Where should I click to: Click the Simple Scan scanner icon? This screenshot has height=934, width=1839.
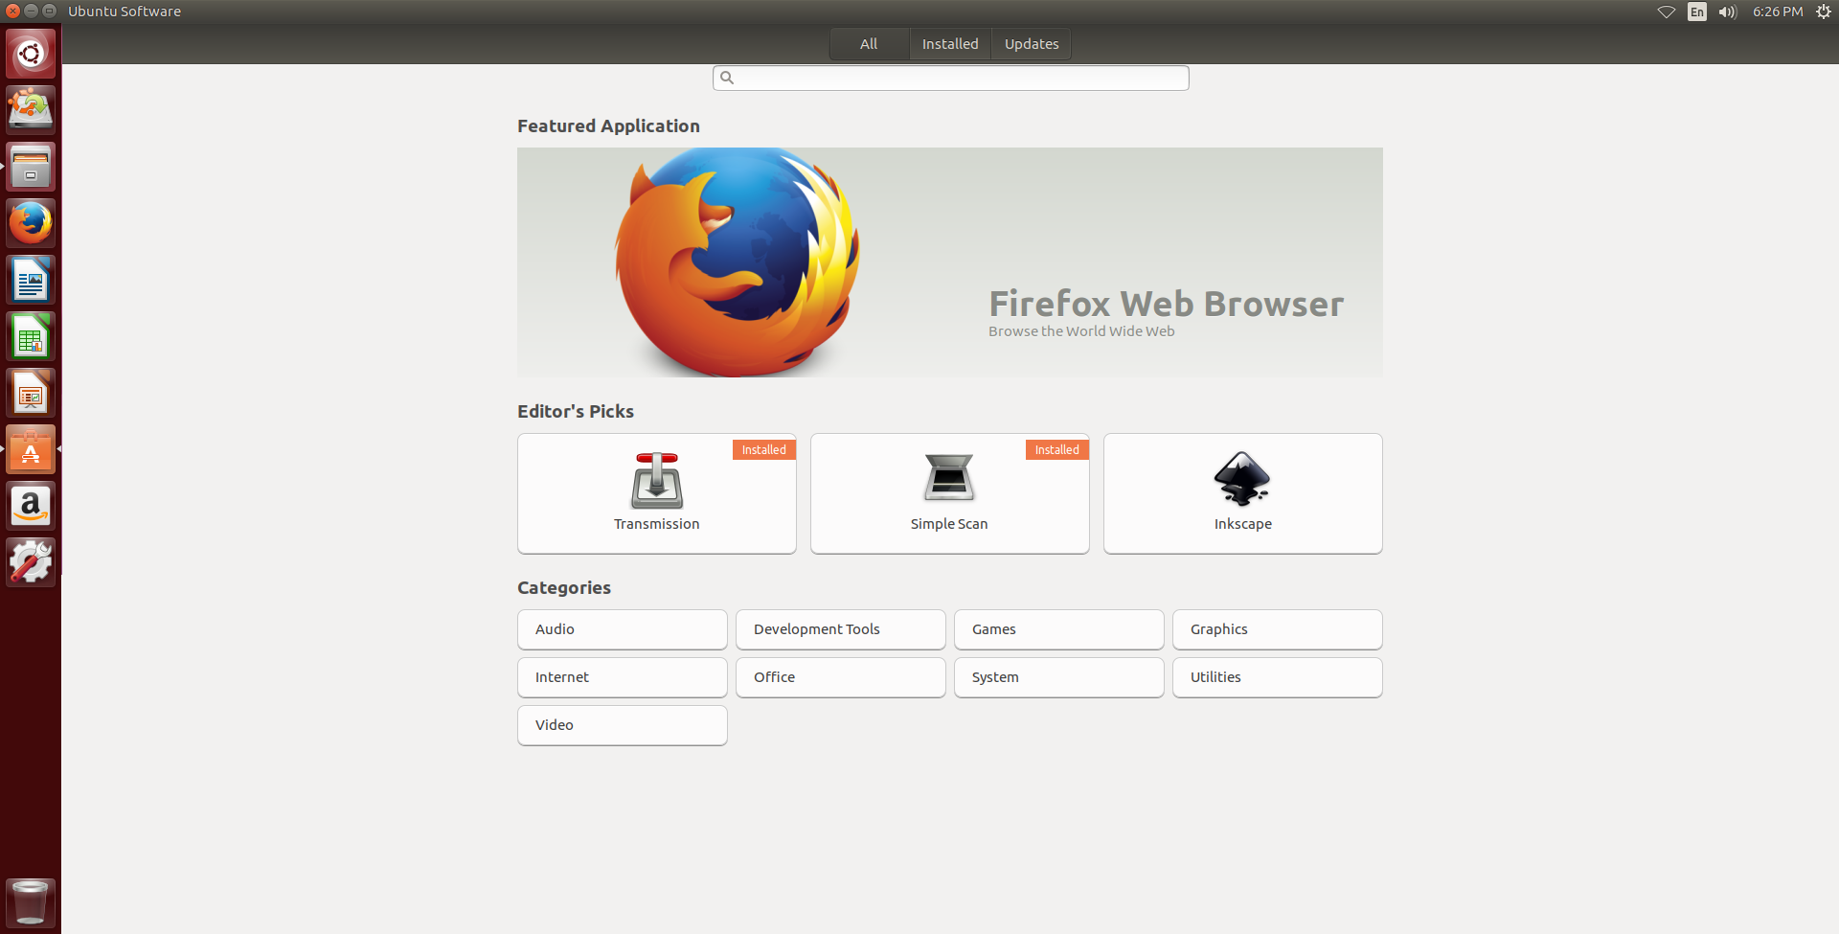pos(949,478)
